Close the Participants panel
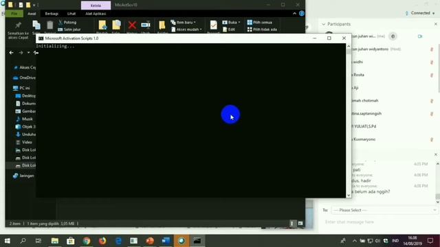Viewport: 440px width, 247px height. (435, 24)
